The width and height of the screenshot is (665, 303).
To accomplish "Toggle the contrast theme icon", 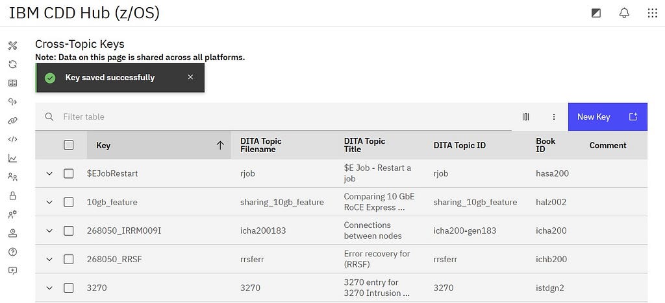I will [596, 13].
